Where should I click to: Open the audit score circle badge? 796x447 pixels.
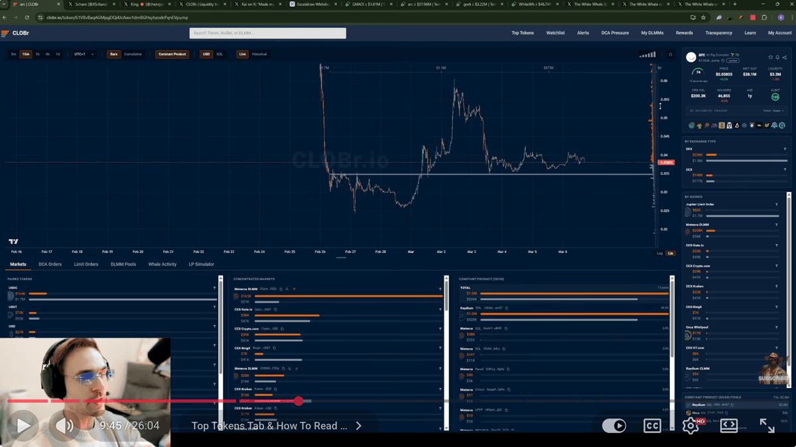click(775, 97)
